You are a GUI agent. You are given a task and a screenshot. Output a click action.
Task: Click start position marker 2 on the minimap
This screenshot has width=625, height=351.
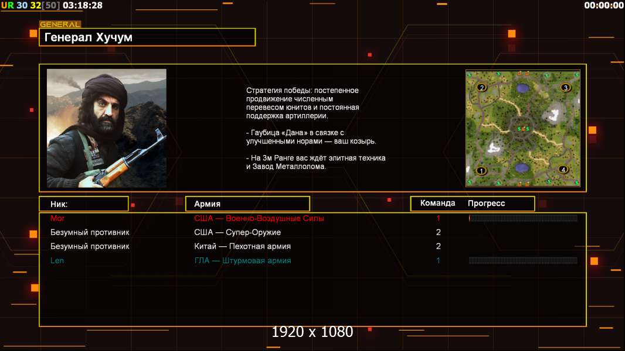click(x=482, y=87)
